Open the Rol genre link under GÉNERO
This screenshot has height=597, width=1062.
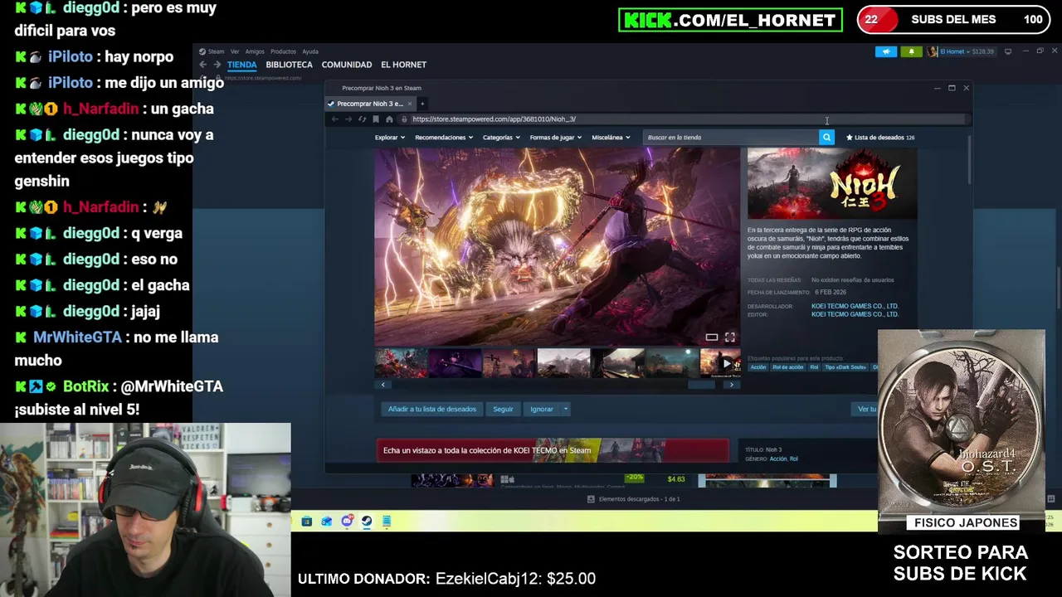pyautogui.click(x=794, y=459)
